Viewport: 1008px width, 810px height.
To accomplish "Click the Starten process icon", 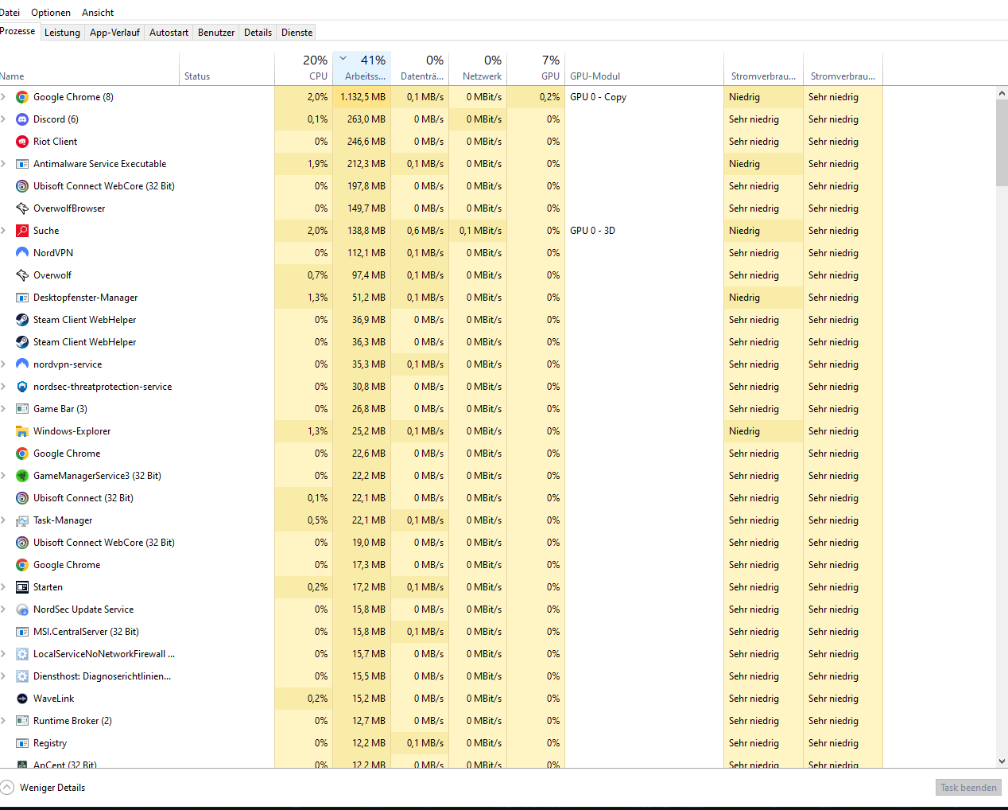I will [x=22, y=587].
